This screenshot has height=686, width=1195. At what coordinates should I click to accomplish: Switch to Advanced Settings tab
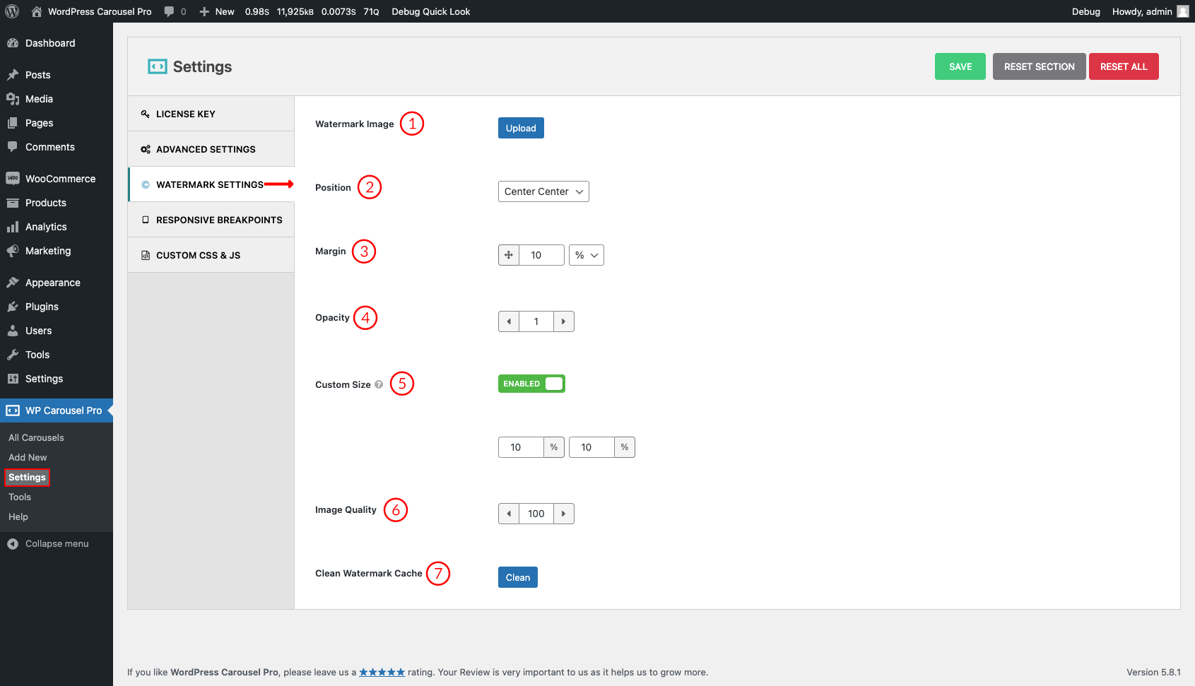pyautogui.click(x=206, y=149)
